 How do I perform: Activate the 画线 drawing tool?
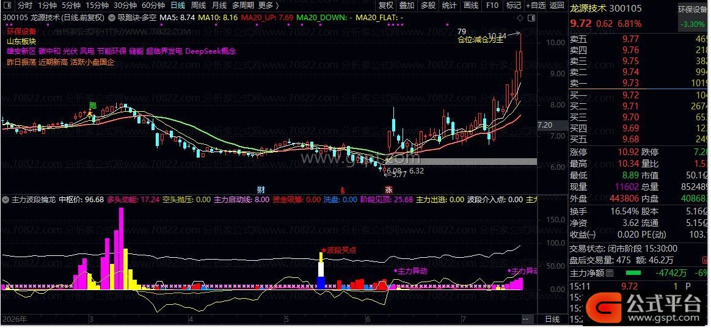(x=471, y=5)
